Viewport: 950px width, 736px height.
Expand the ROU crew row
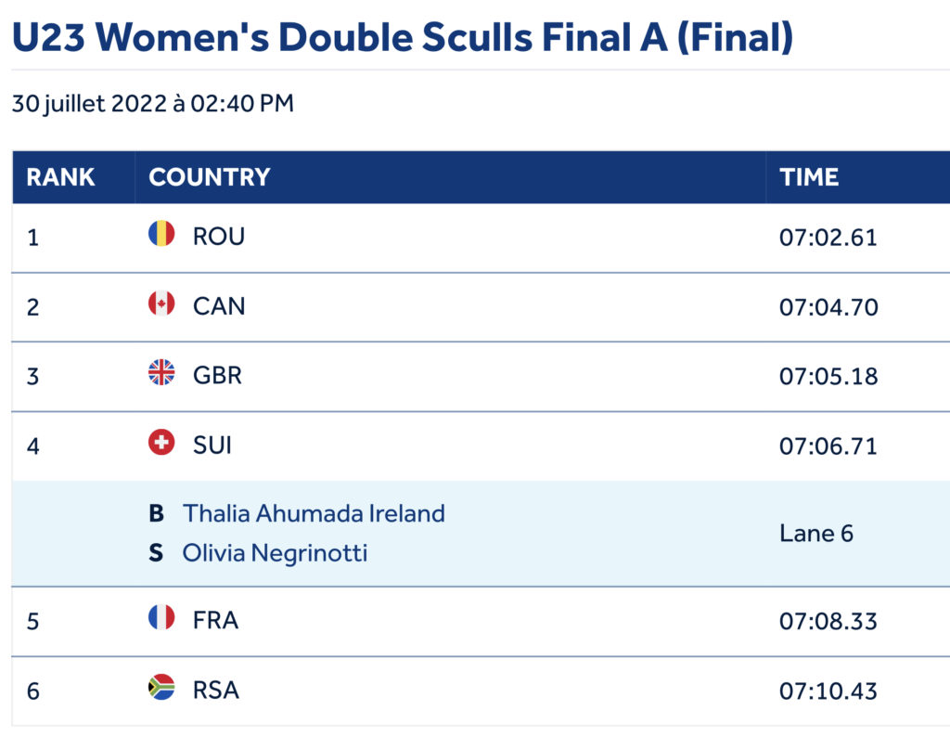pyautogui.click(x=219, y=237)
